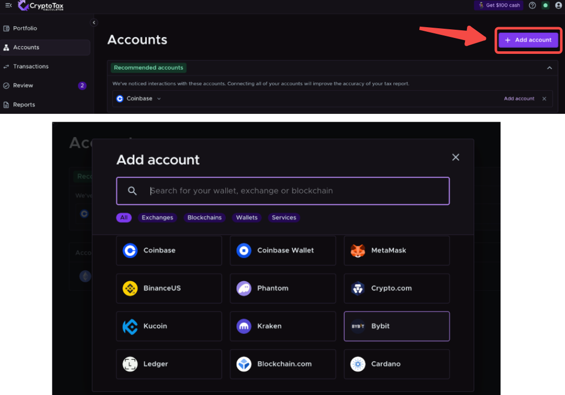Click the sidebar menu hamburger icon

(8, 5)
